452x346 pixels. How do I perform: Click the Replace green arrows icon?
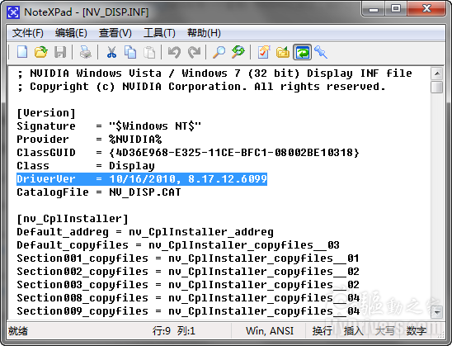click(238, 53)
